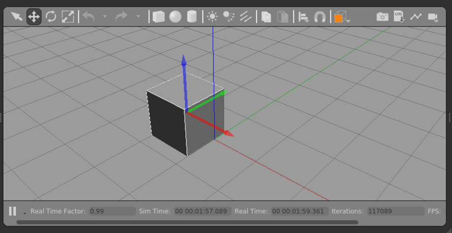Viewport: 452px width, 233px height.
Task: Enable the snap magnet tool
Action: [320, 17]
